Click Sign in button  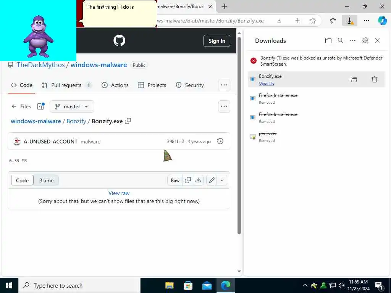217,41
